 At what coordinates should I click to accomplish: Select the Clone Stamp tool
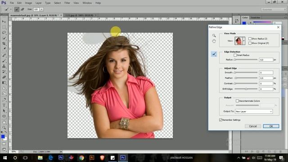coord(4,66)
